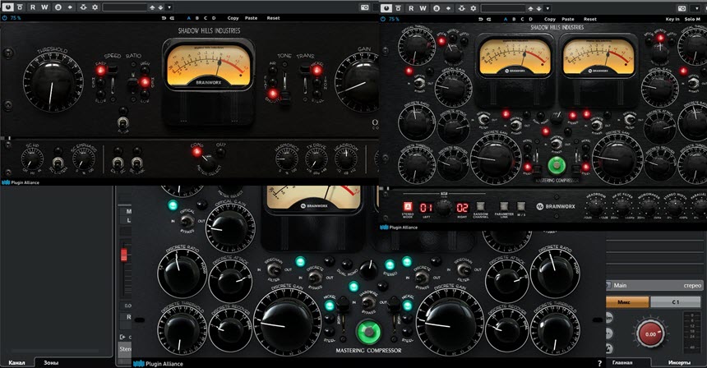
Task: Click Copy in single-meter compressor plugin bar
Action: tap(233, 18)
